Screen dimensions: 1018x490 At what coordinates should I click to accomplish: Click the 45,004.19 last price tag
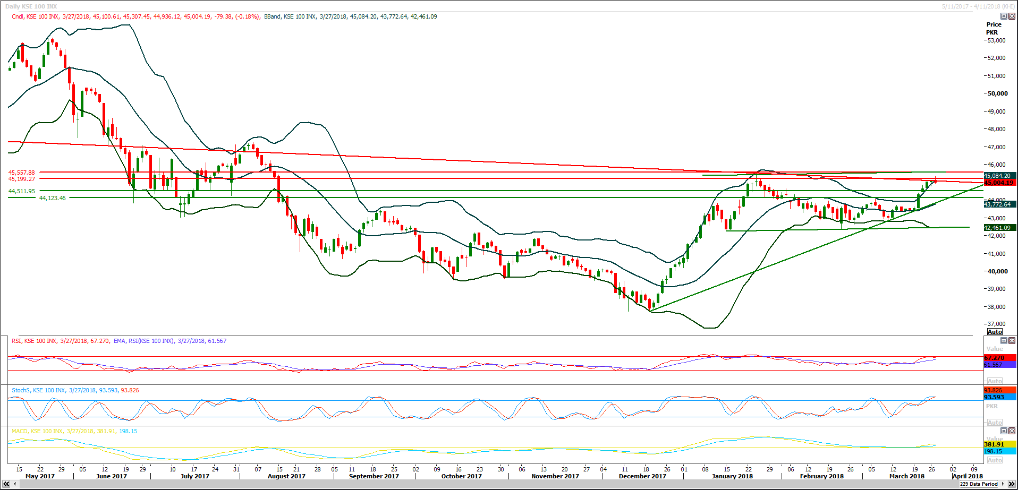click(x=999, y=183)
